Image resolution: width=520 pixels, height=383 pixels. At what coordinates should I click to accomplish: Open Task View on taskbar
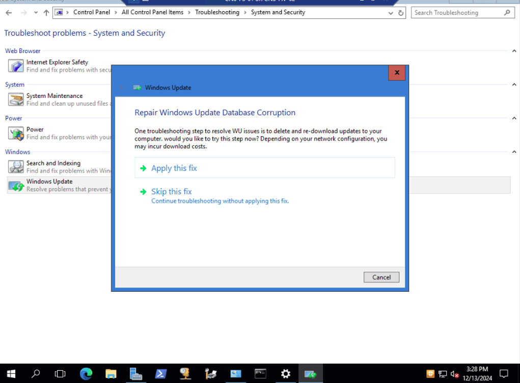[x=60, y=374]
